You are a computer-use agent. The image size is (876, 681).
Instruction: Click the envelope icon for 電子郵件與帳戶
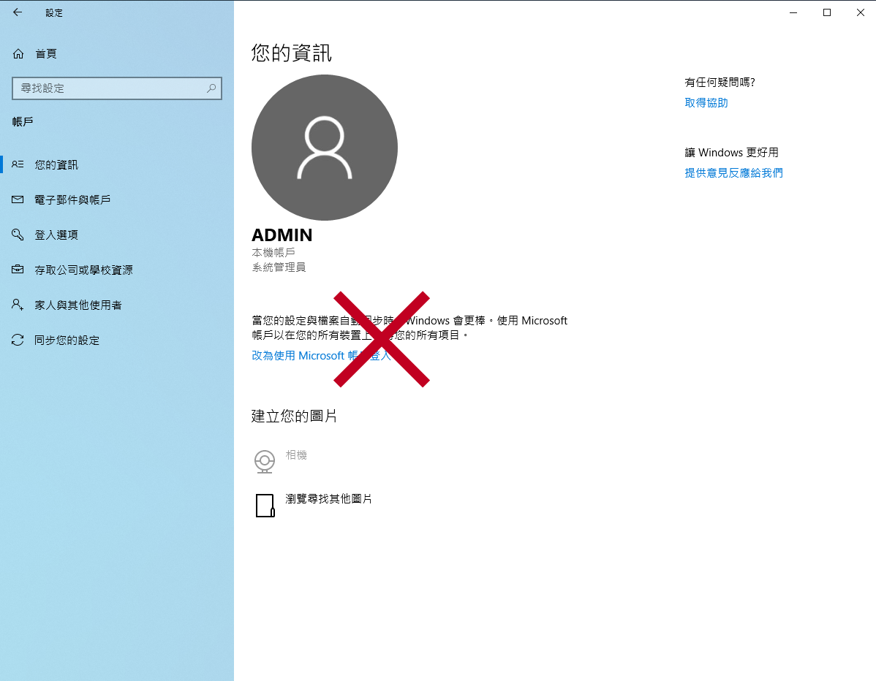tap(18, 199)
